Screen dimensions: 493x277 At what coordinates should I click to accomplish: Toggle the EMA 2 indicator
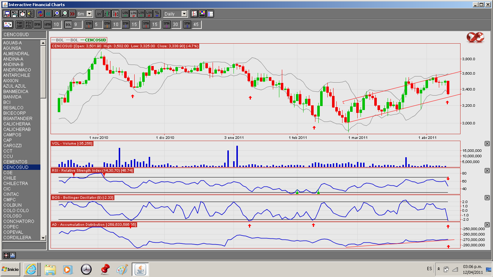pyautogui.click(x=107, y=25)
